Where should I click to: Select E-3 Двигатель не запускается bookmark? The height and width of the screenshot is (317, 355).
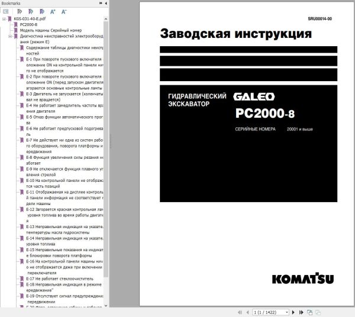point(64,97)
